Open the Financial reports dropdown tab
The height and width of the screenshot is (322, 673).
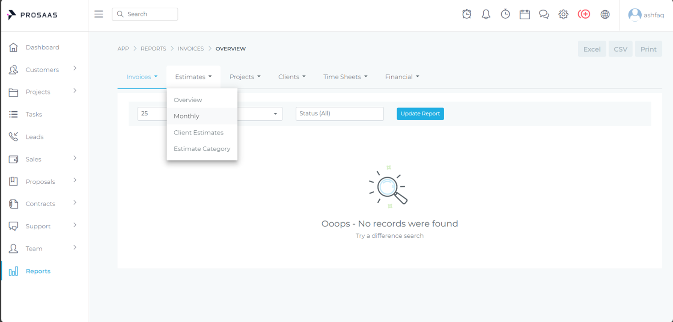[x=402, y=77]
